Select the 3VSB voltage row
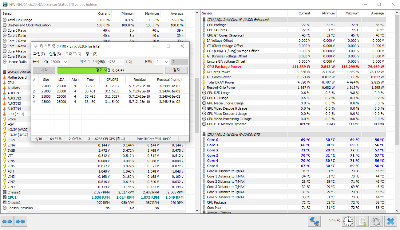 coord(93,150)
